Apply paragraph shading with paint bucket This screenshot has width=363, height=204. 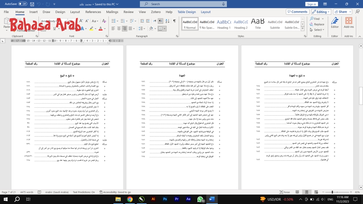pos(151,28)
